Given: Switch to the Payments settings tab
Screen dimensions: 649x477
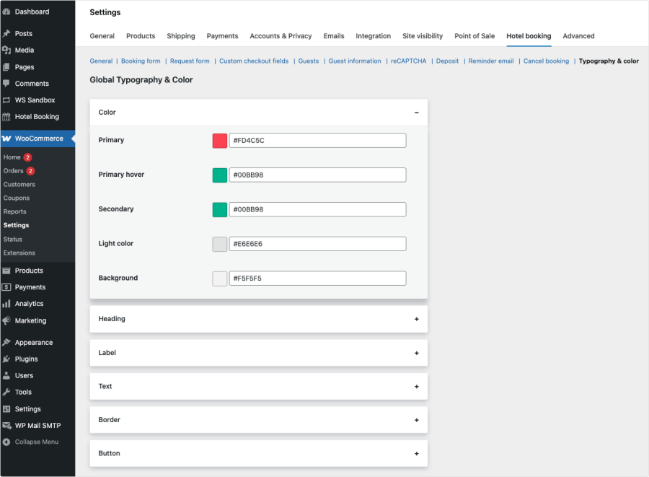Looking at the screenshot, I should tap(222, 36).
